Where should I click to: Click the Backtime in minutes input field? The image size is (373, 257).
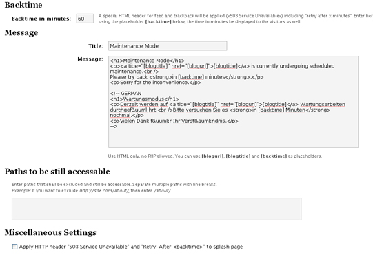(85, 19)
